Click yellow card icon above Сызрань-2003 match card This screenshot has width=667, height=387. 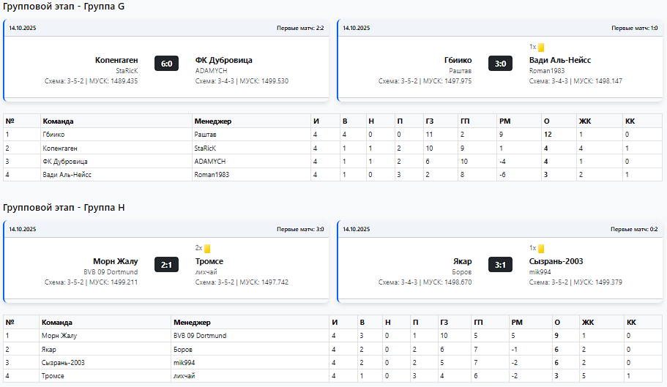pyautogui.click(x=541, y=249)
